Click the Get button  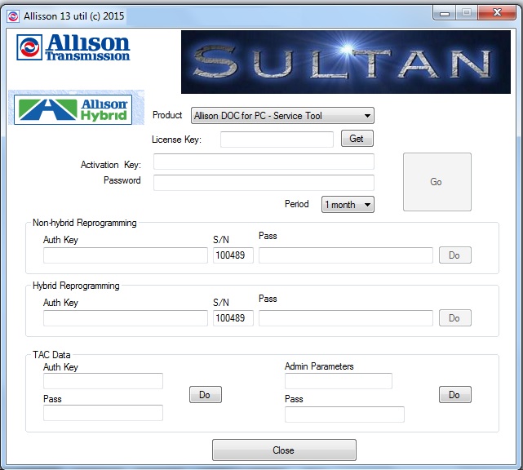[x=357, y=139]
